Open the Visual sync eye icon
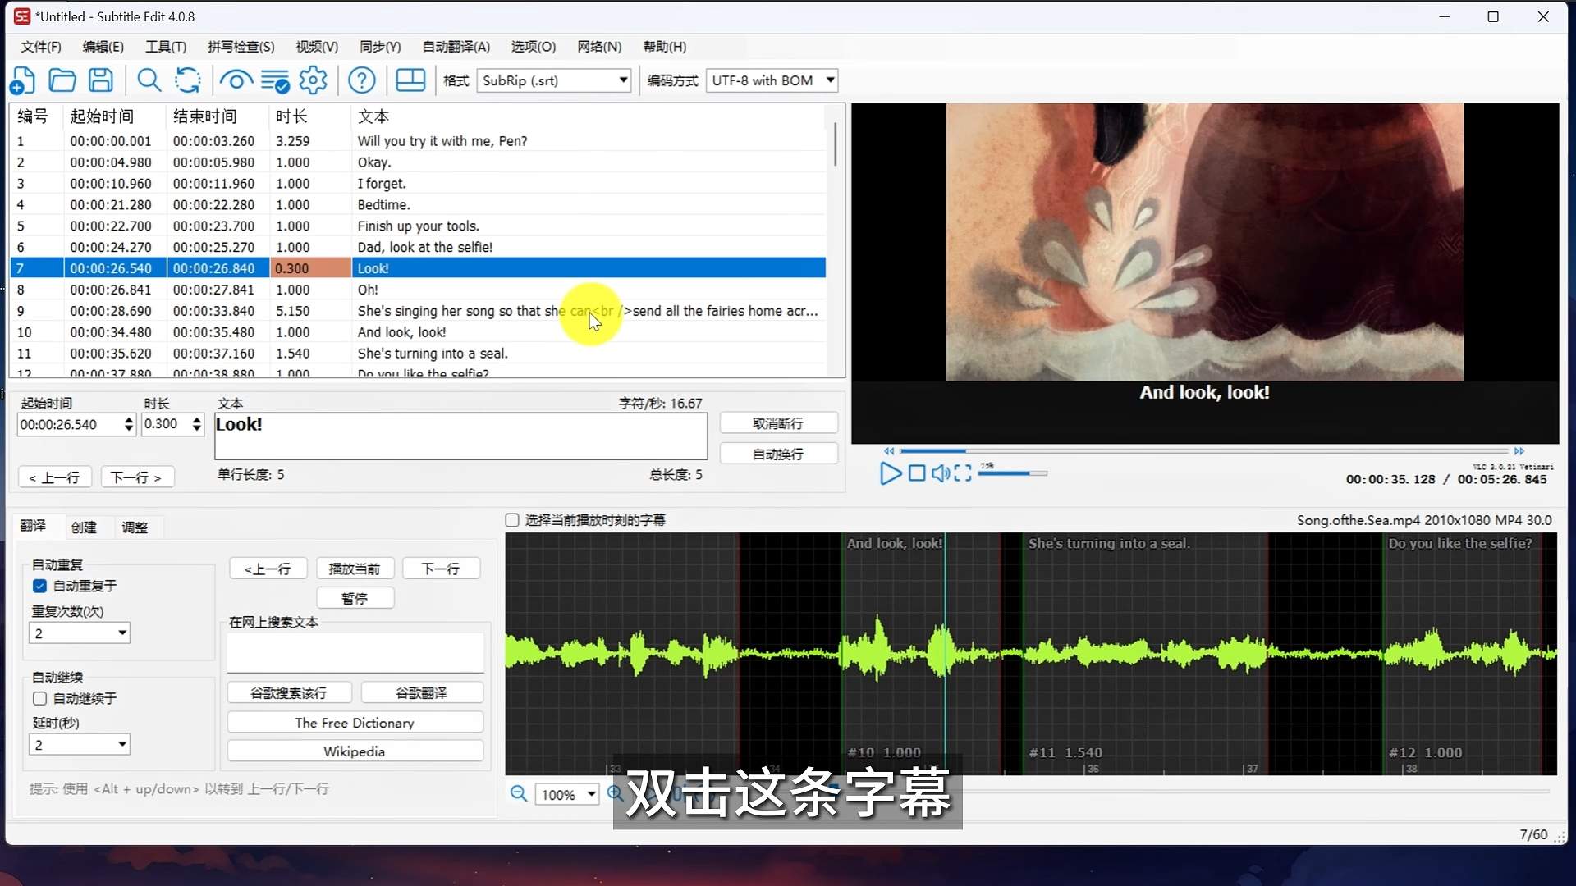Image resolution: width=1576 pixels, height=886 pixels. pos(236,80)
